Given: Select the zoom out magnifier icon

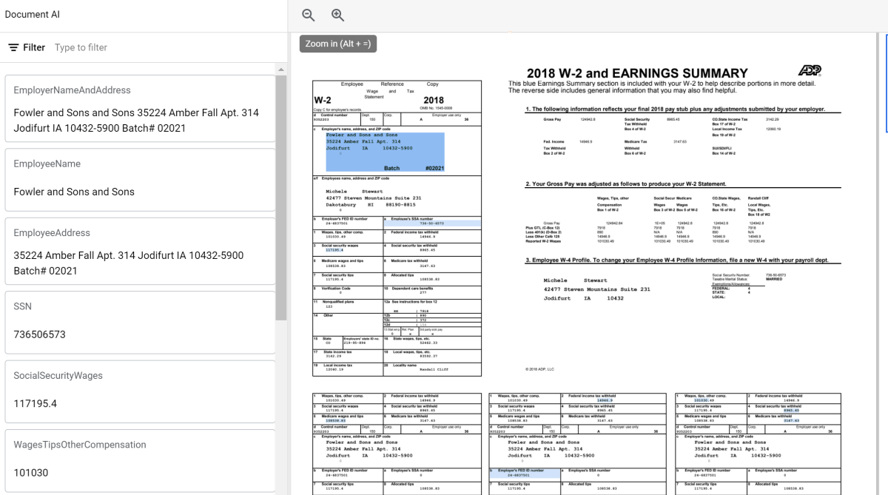Looking at the screenshot, I should coord(308,15).
